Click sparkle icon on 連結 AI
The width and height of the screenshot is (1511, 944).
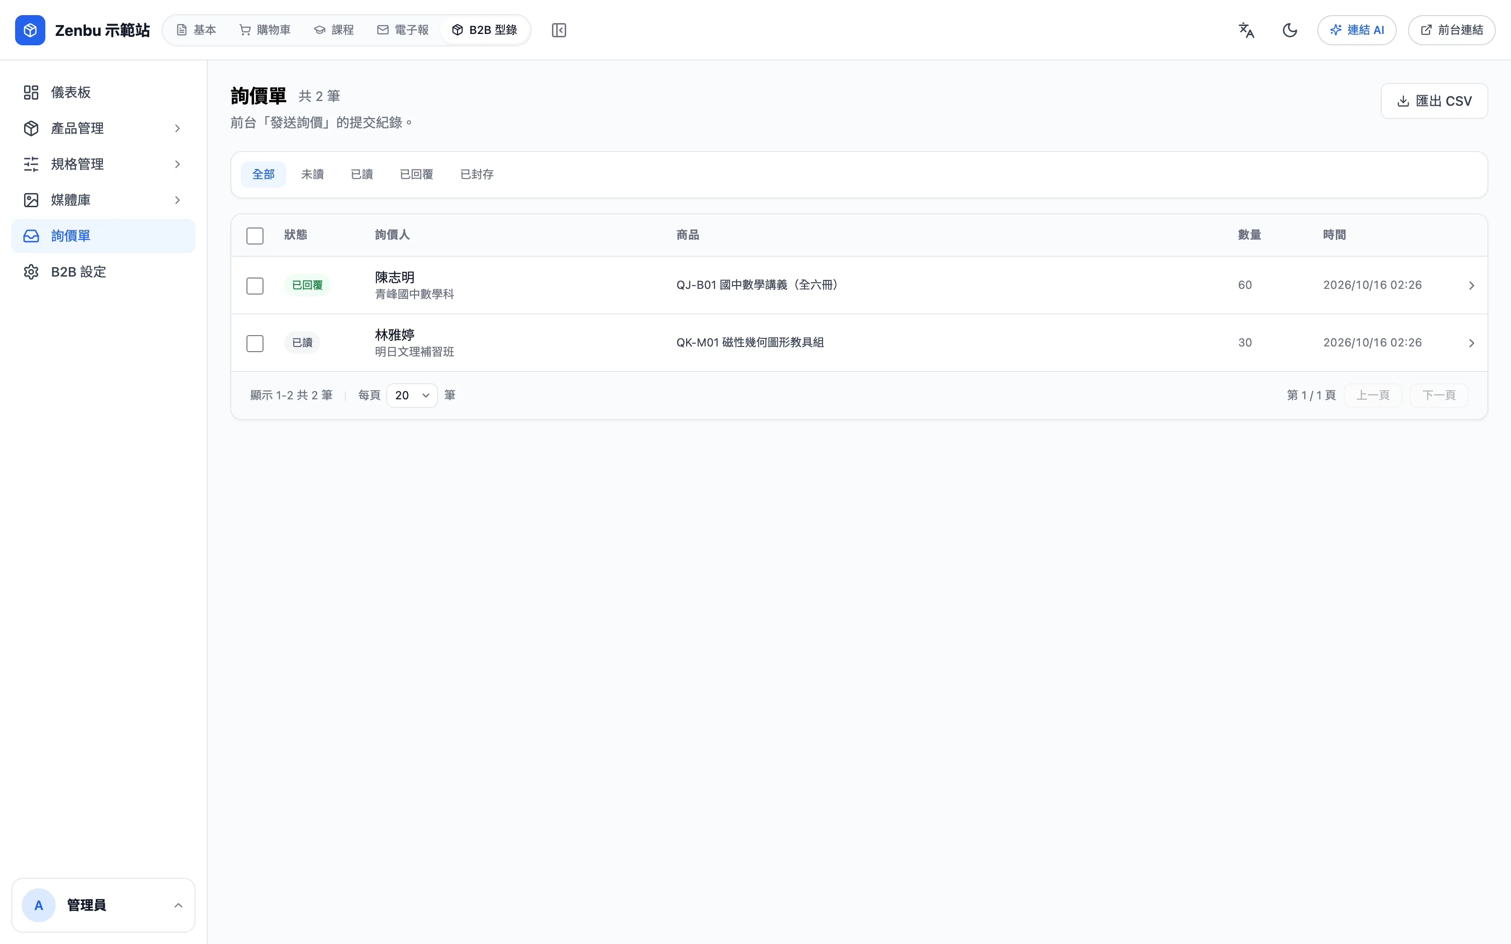click(1335, 30)
